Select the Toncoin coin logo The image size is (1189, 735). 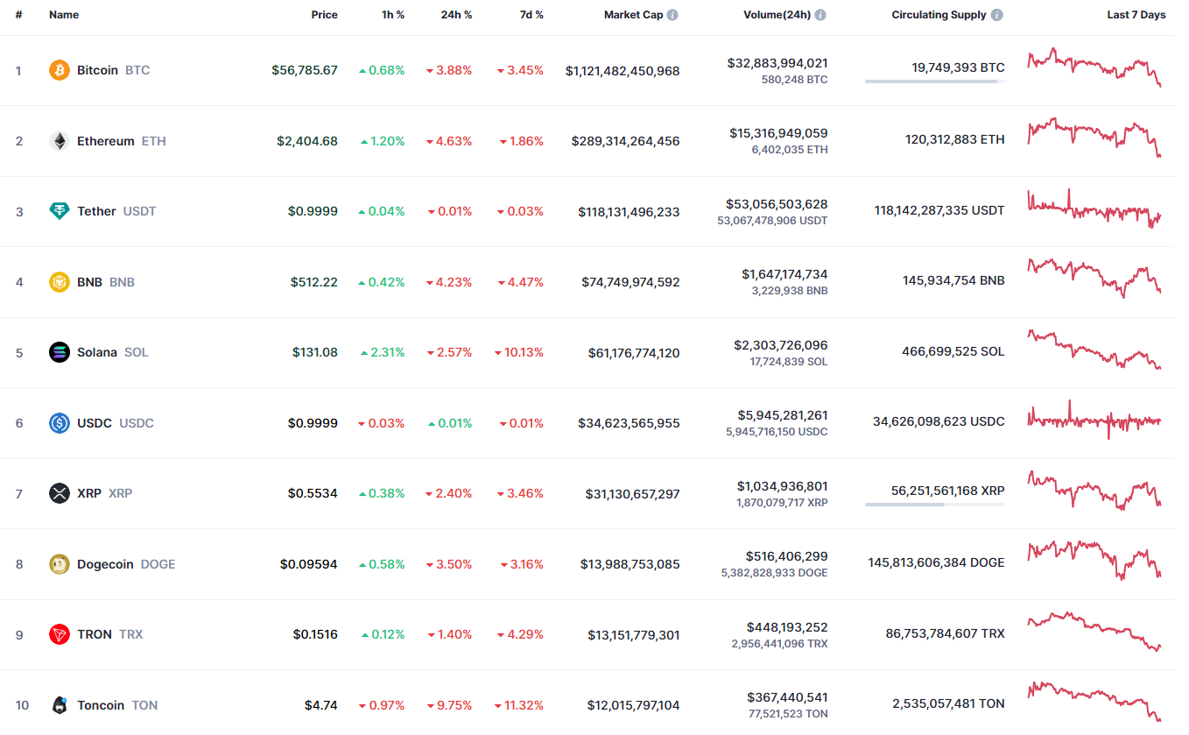(58, 705)
